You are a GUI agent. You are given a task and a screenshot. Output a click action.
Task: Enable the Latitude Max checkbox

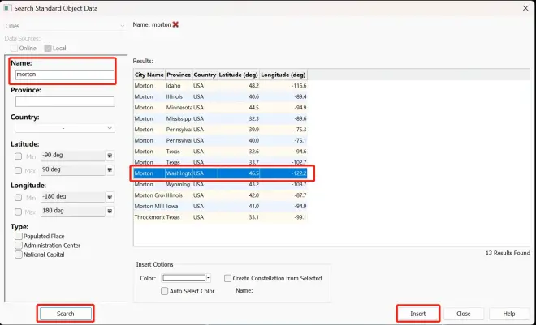click(18, 170)
